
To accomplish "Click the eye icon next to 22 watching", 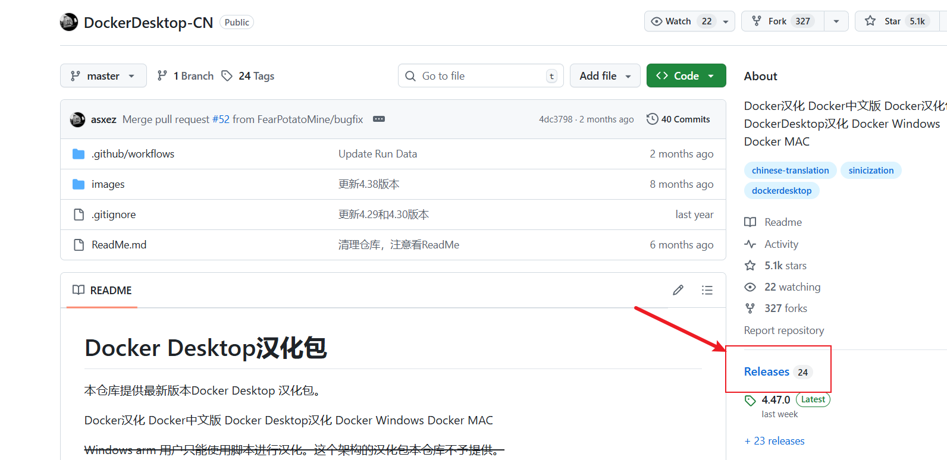I will (x=750, y=287).
